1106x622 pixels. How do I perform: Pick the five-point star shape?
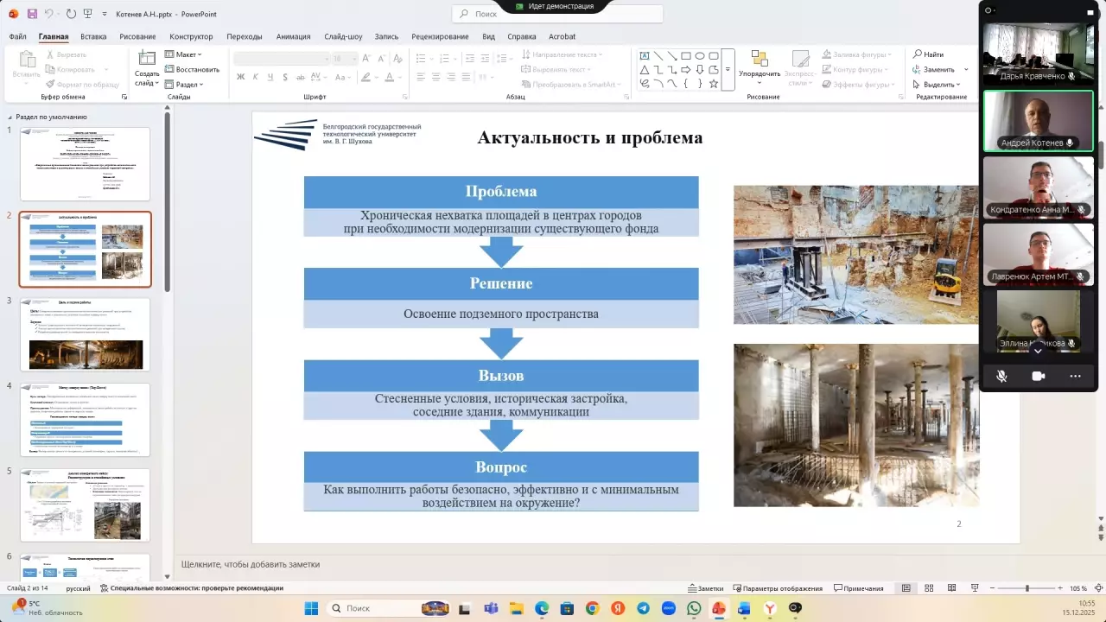tap(714, 84)
